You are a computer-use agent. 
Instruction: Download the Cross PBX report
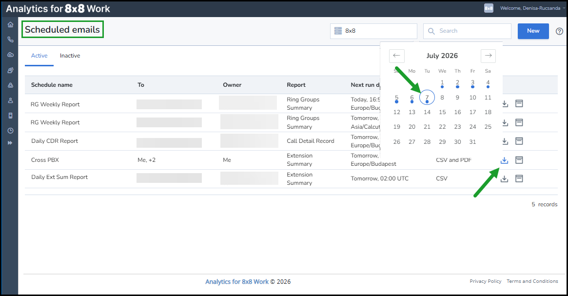coord(504,160)
